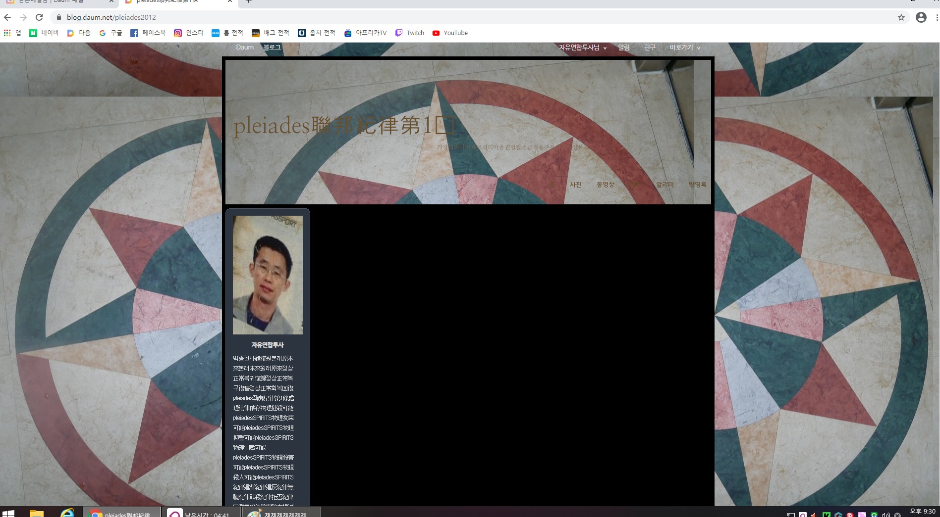940x517 pixels.
Task: Open the Daum link in top bar
Action: (245, 47)
